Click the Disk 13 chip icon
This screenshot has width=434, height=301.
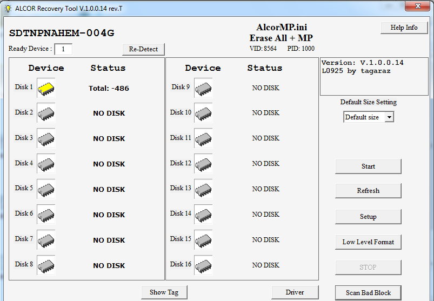tap(203, 189)
